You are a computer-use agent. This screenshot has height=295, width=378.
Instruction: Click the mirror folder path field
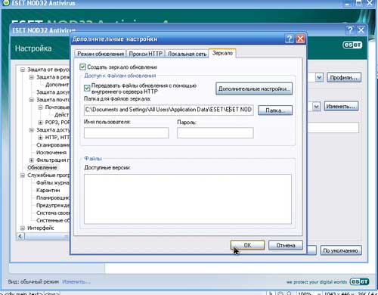(169, 110)
